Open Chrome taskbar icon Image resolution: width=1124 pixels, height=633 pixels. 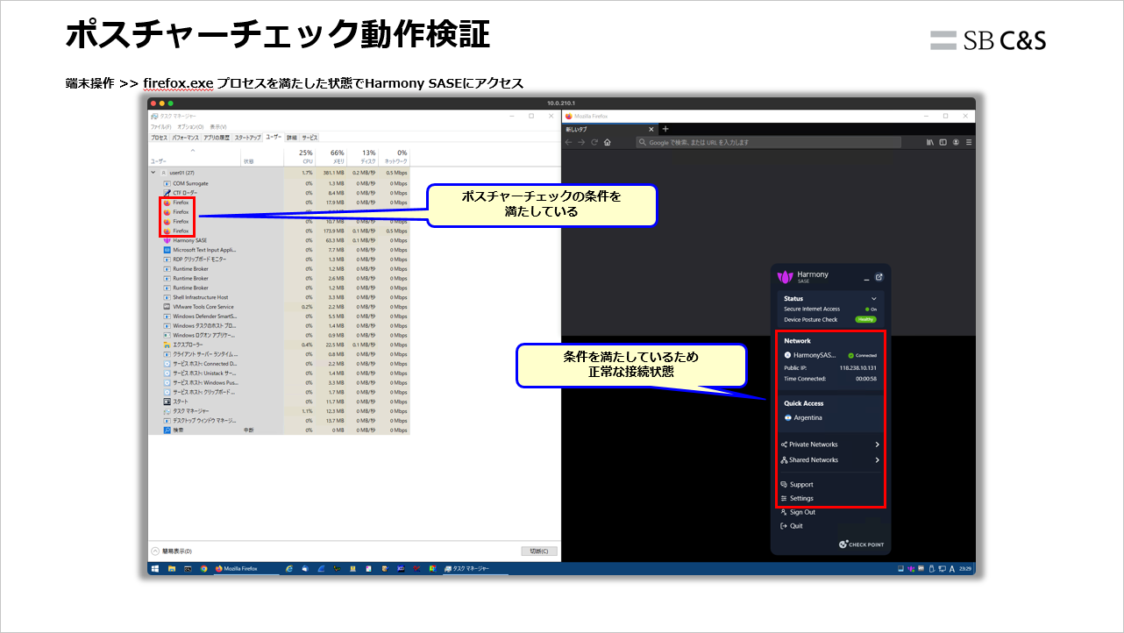pos(203,569)
